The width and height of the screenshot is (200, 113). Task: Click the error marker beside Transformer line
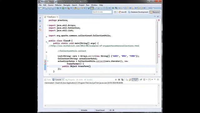pyautogui.click(x=45, y=64)
